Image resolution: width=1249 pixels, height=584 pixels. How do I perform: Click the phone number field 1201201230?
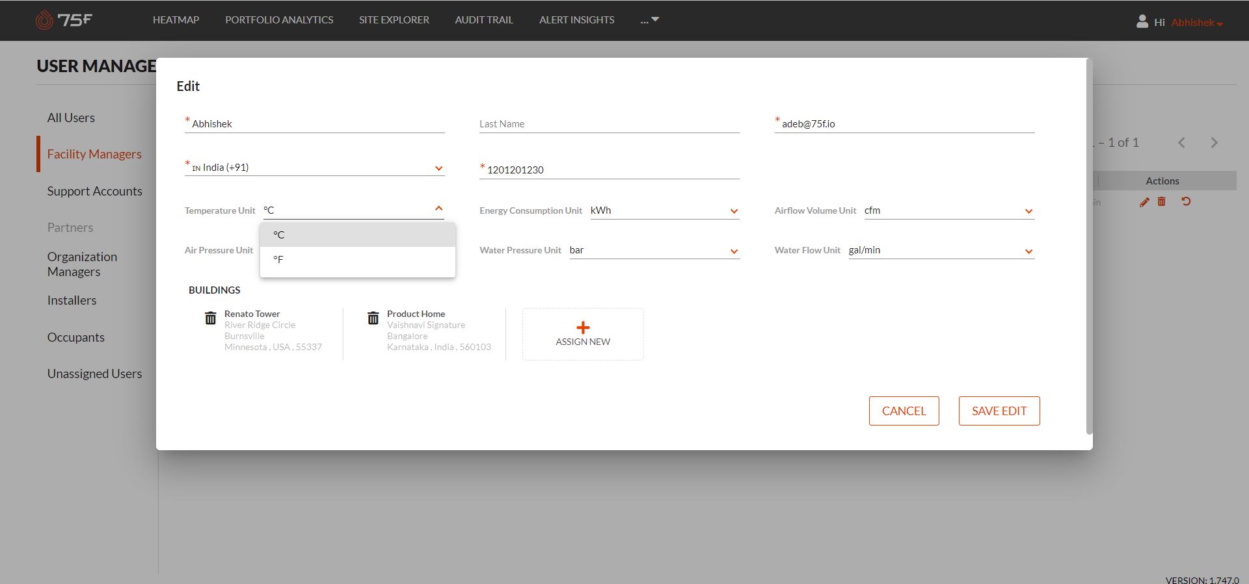(610, 170)
